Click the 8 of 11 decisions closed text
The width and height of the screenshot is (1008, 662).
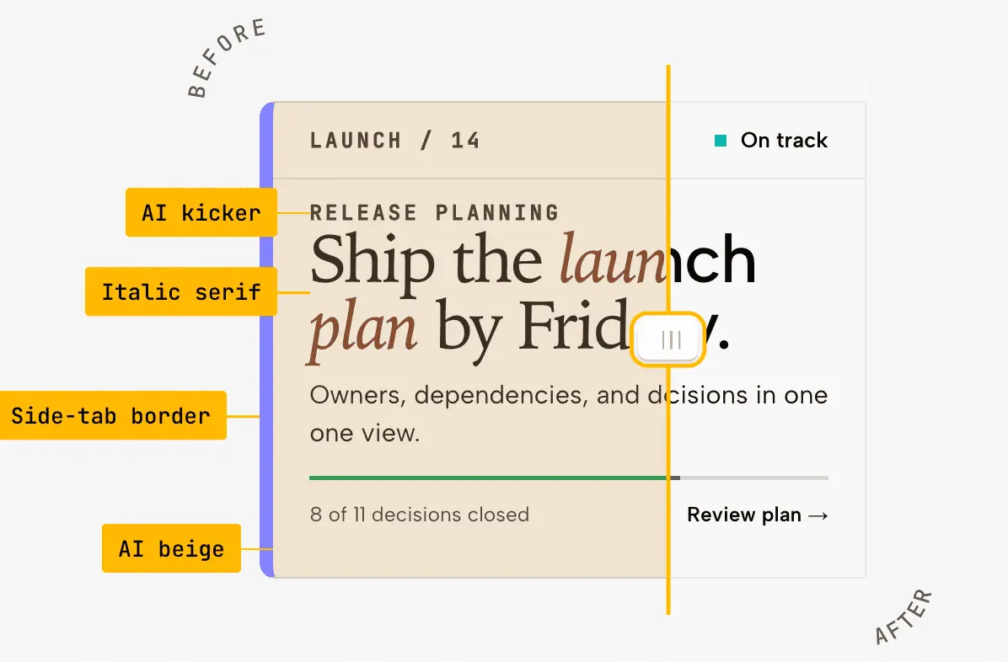(x=419, y=514)
